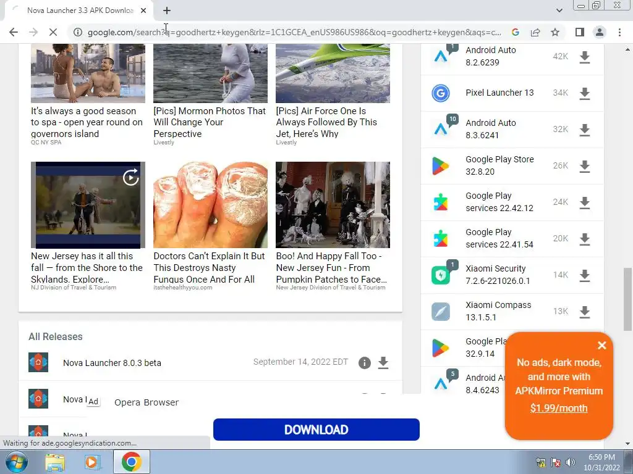Download Google Play services 22.42.12 arrow icon

[x=585, y=202]
